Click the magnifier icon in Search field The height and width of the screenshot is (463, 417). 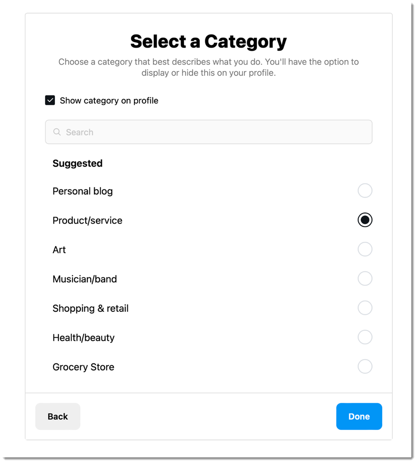[57, 132]
